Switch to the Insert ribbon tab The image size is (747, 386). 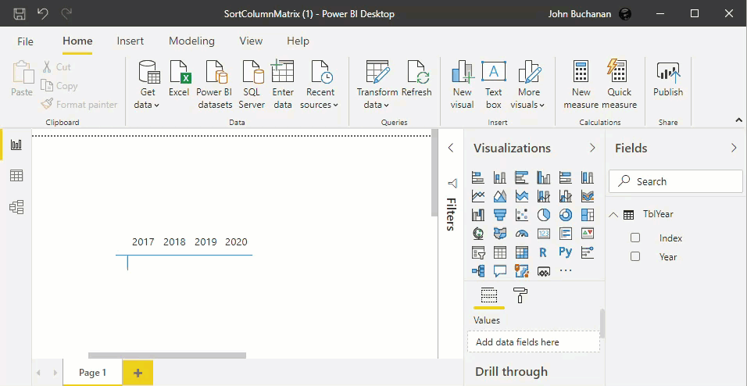click(x=130, y=41)
